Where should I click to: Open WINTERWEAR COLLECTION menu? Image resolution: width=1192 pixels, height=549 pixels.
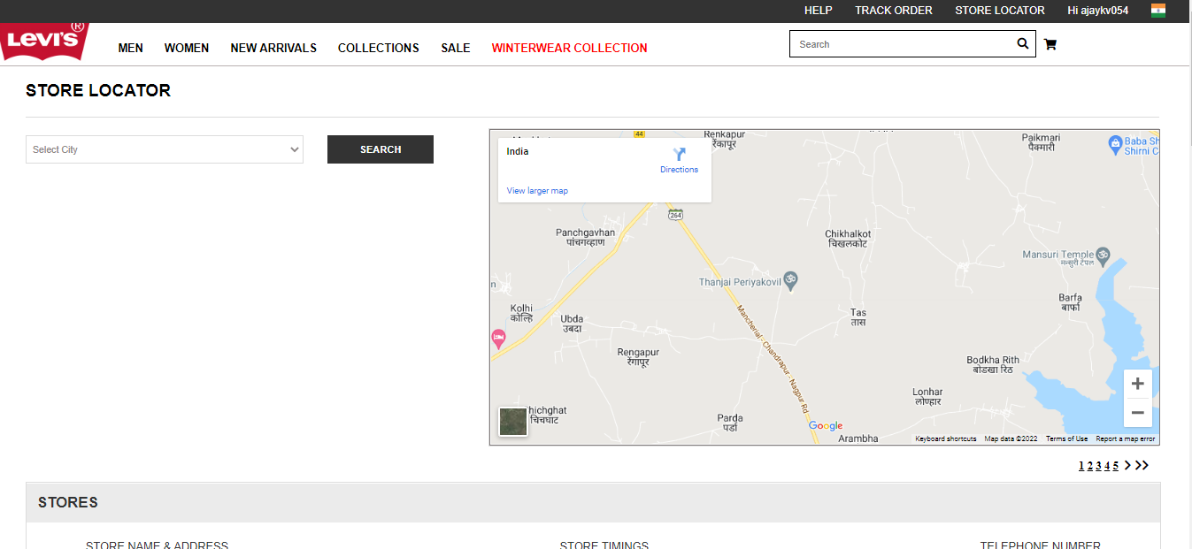click(570, 48)
